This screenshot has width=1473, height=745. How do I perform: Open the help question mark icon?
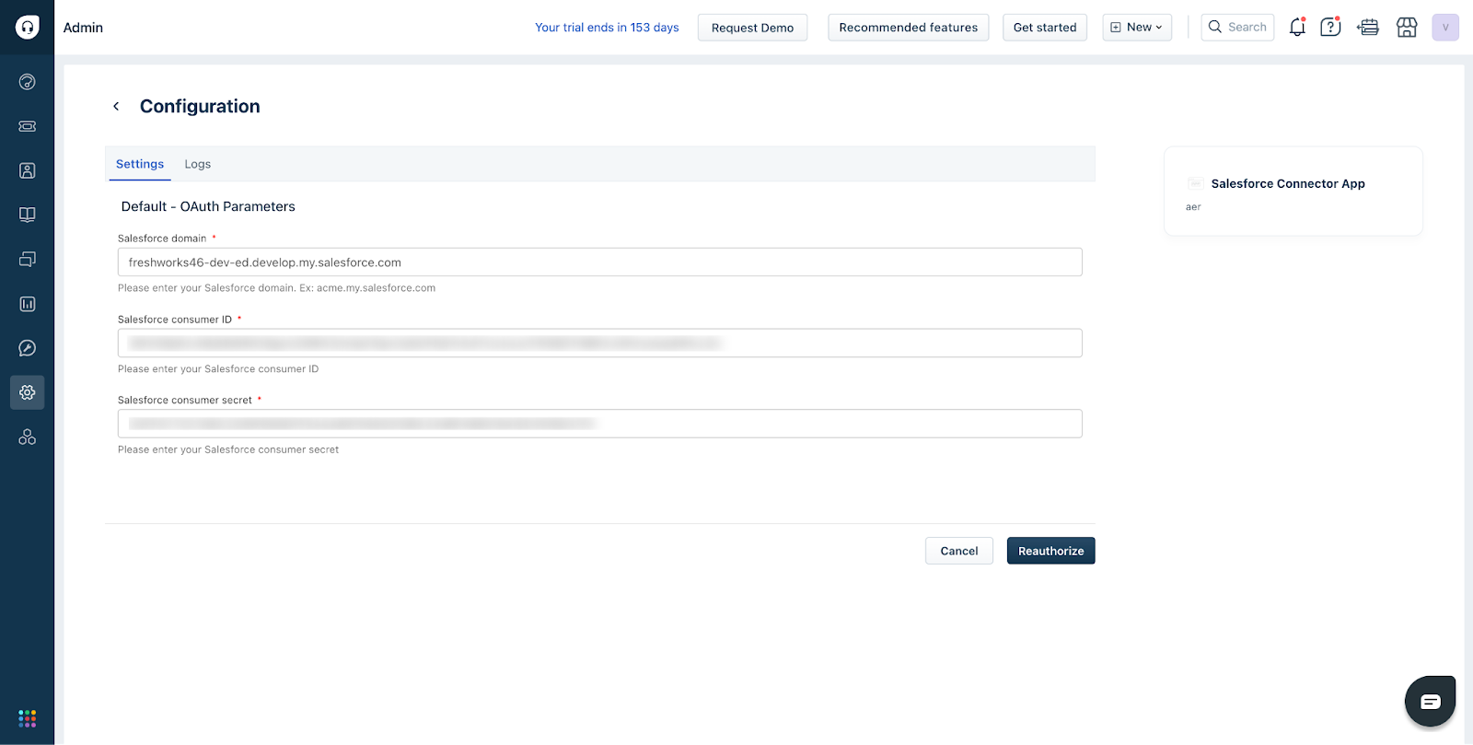coord(1330,27)
